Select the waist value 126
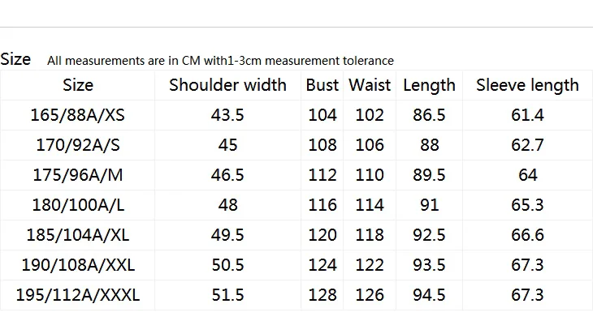This screenshot has width=593, height=321. coord(370,295)
